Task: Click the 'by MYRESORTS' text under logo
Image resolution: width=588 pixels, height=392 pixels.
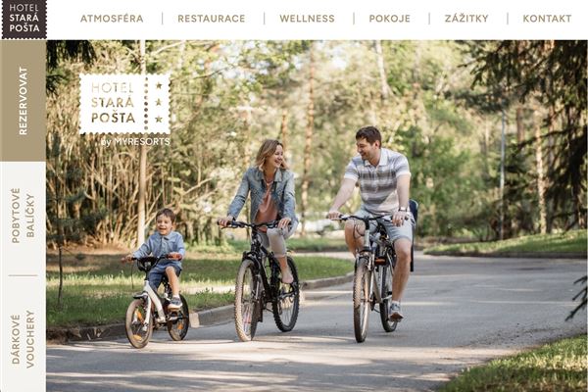Action: point(135,142)
